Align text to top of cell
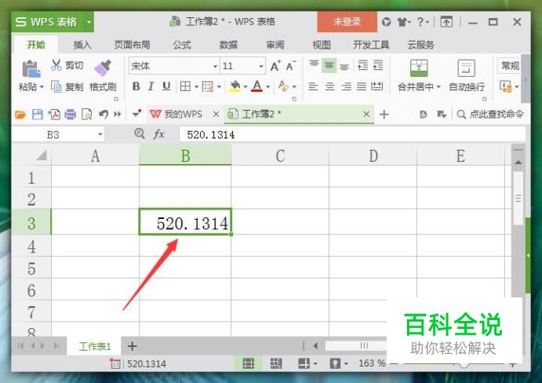Screen dimensions: 542x383 click(314, 65)
